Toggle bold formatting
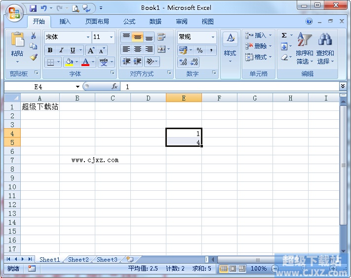Image resolution: width=351 pixels, height=278 pixels. pos(50,50)
